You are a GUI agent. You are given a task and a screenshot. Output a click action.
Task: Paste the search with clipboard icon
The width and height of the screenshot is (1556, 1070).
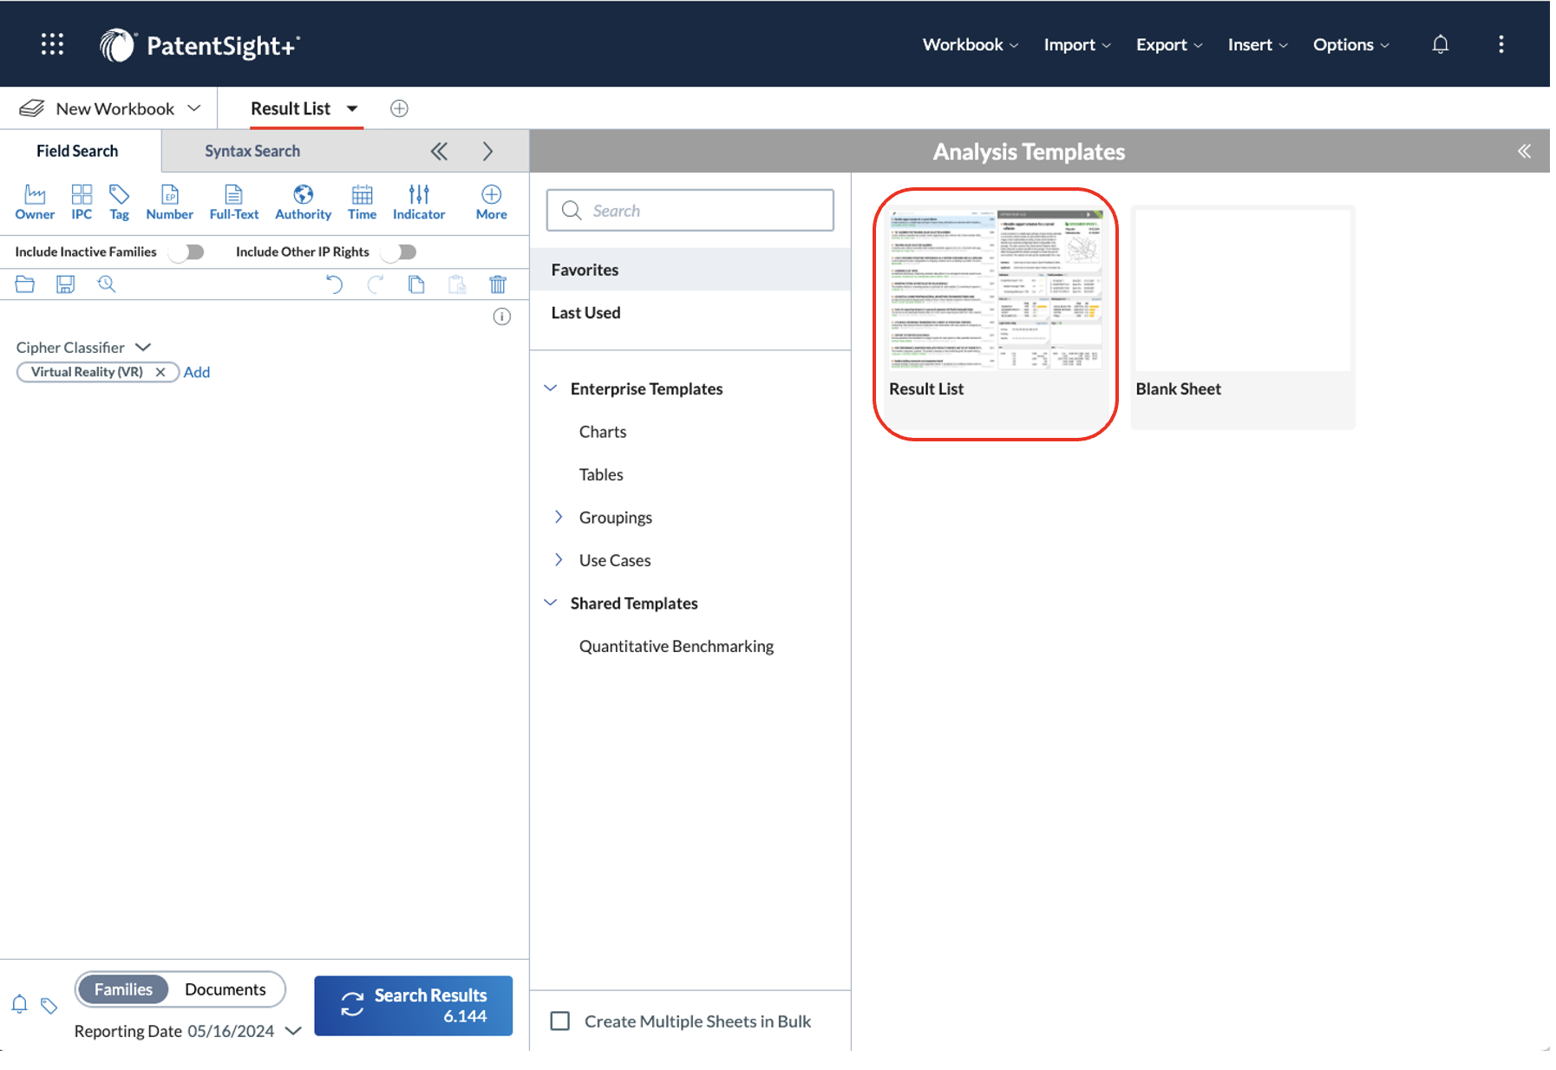(x=457, y=284)
